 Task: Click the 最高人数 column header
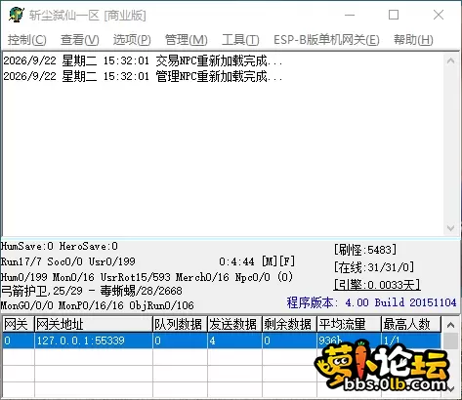(411, 324)
